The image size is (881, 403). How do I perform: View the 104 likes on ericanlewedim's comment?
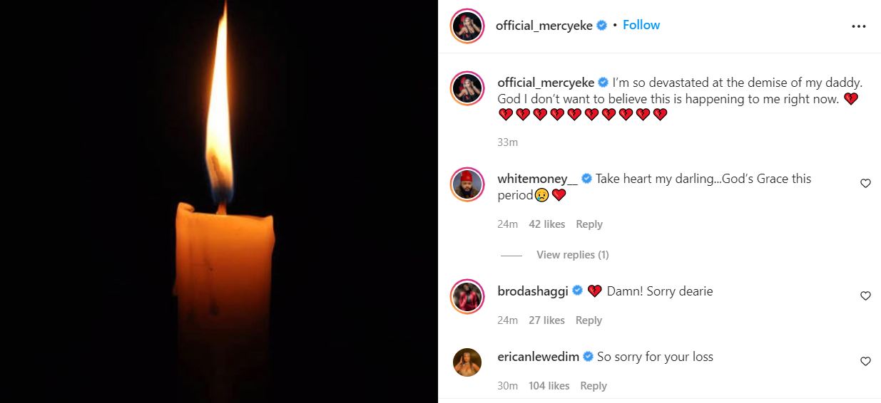tap(549, 386)
